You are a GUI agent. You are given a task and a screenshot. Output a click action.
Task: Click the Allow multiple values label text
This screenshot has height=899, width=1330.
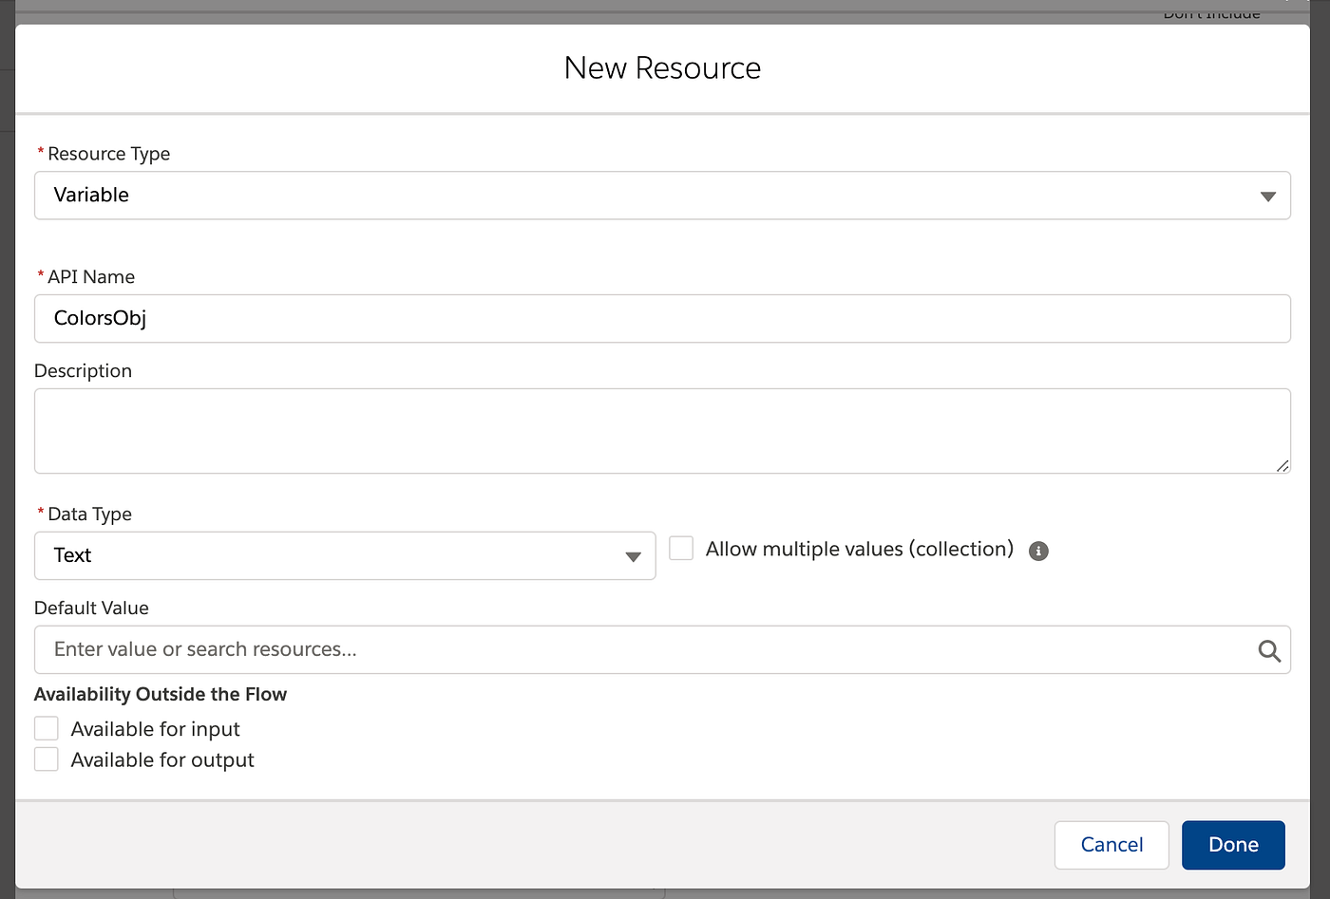(x=860, y=550)
